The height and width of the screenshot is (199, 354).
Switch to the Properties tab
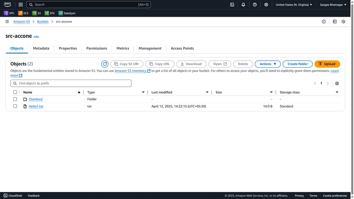coord(68,48)
